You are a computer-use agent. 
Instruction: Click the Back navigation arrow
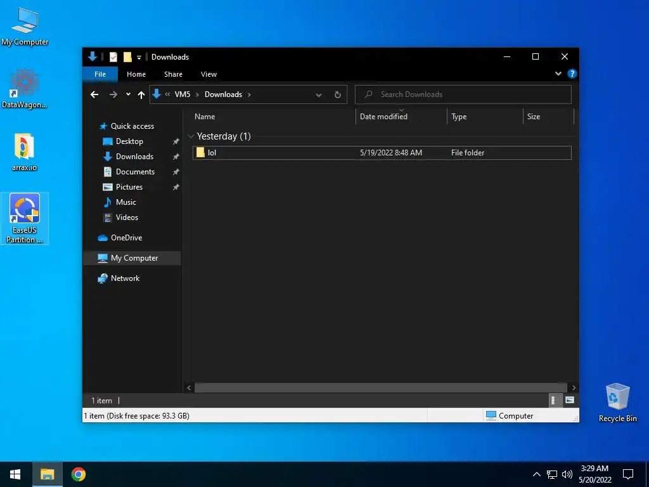(x=94, y=94)
